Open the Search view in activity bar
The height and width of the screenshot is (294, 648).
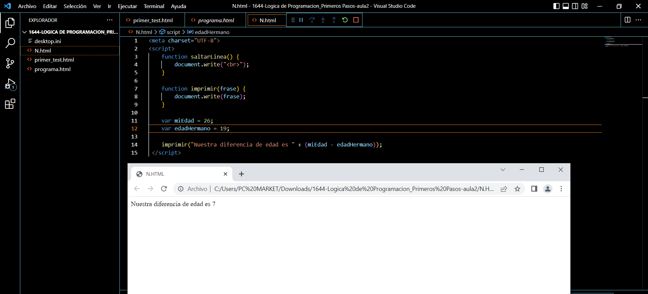[10, 43]
